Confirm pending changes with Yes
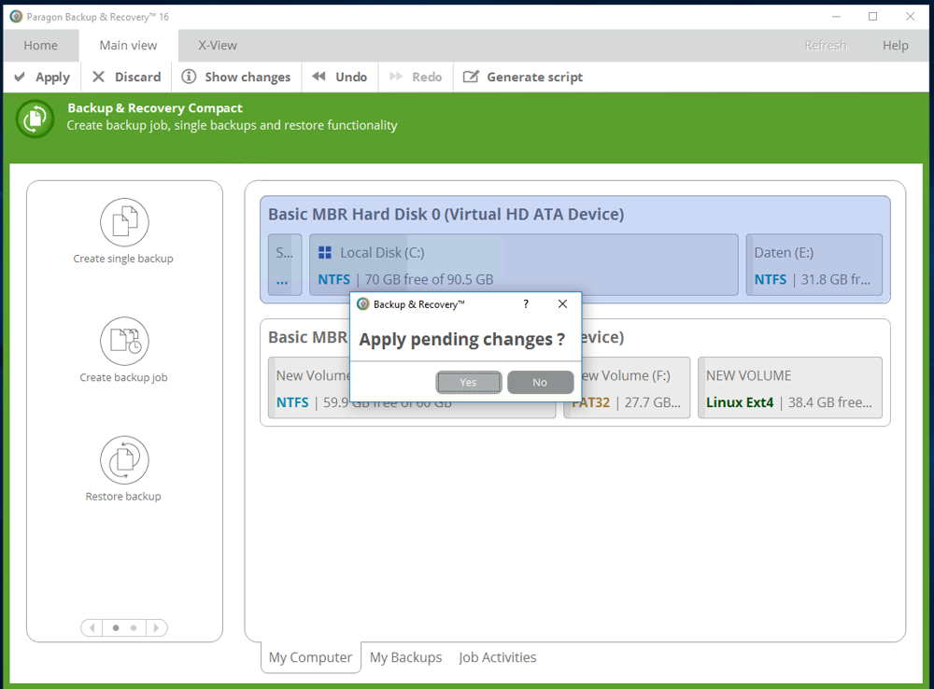 click(468, 382)
